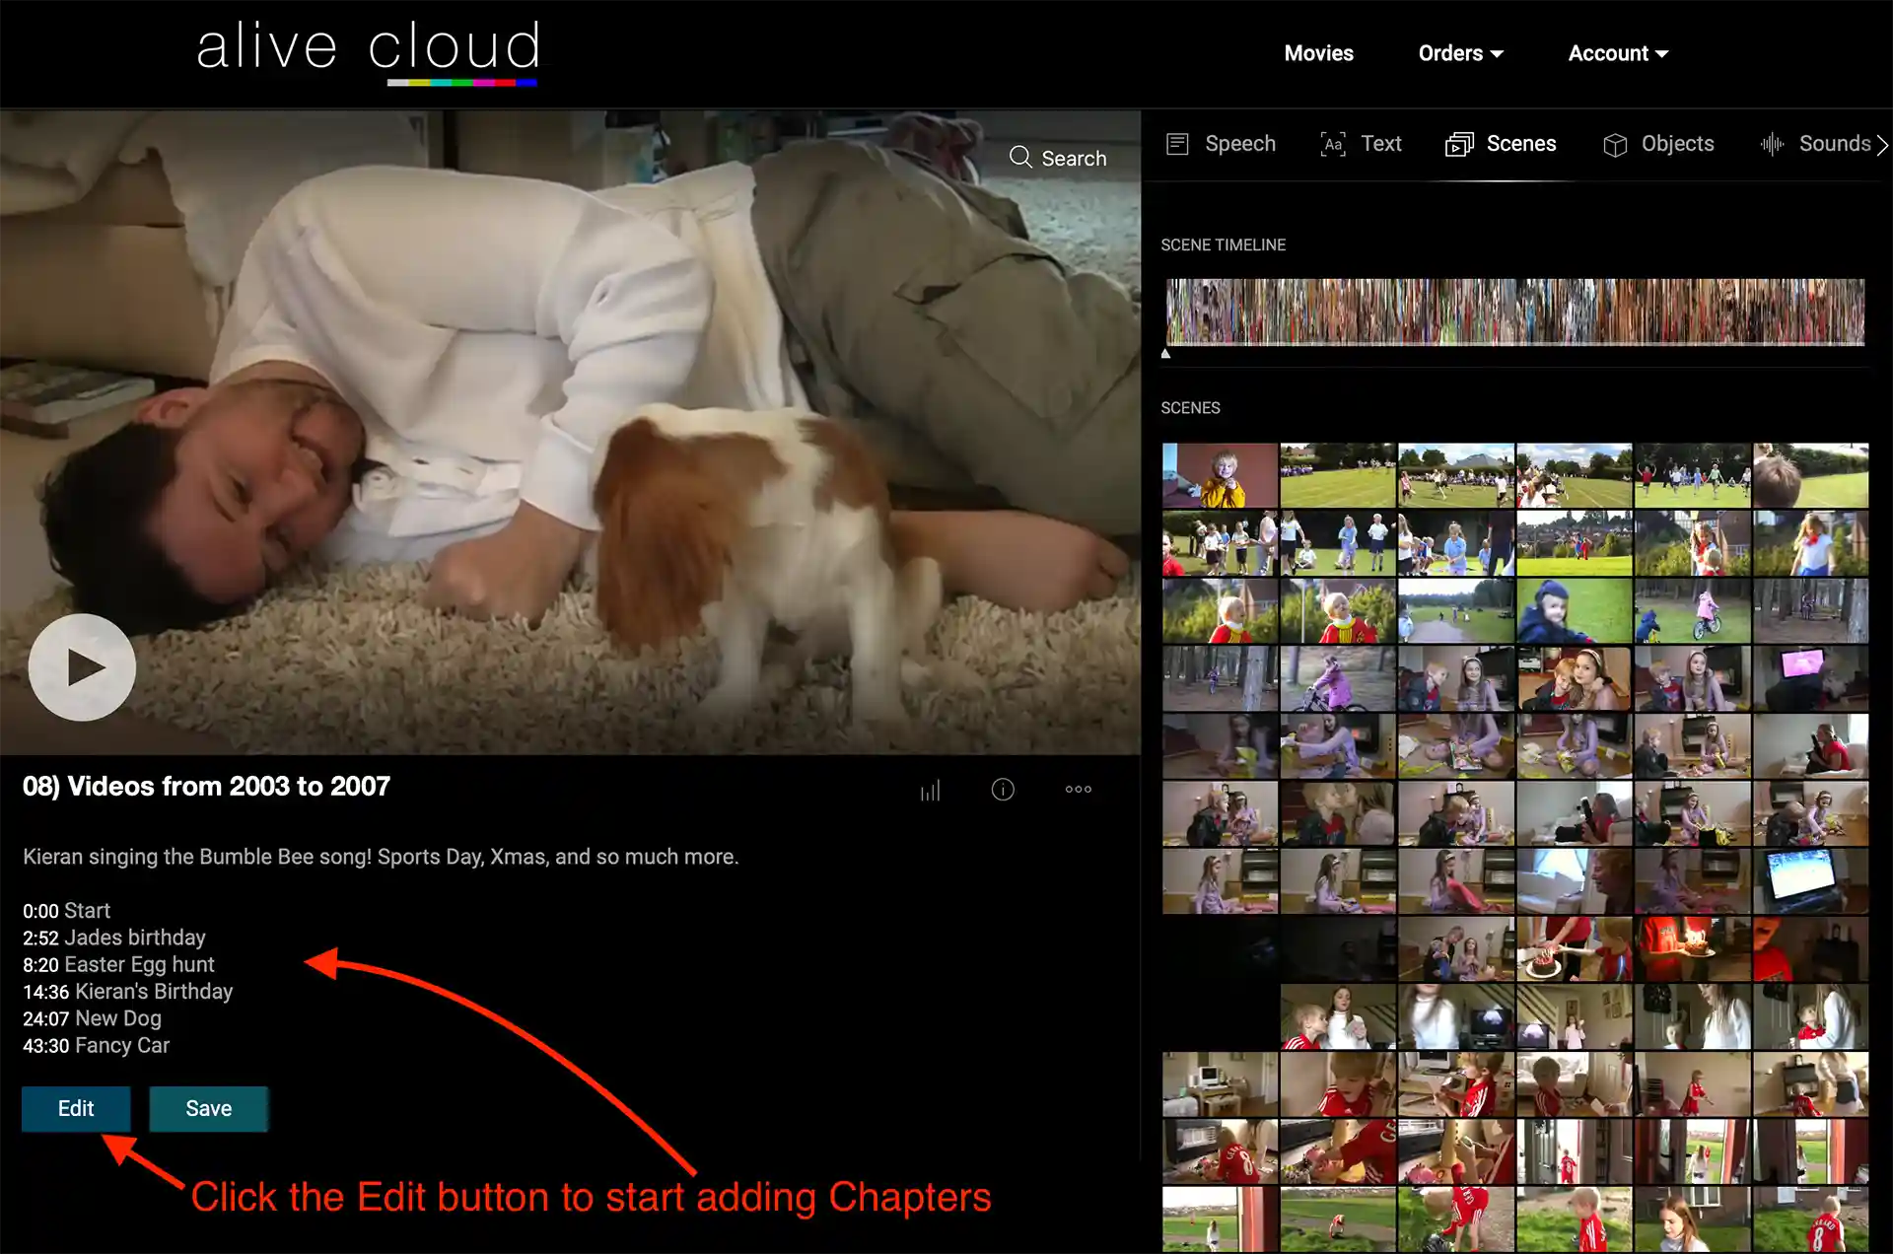
Task: Switch to the Speech tab
Action: tap(1221, 144)
